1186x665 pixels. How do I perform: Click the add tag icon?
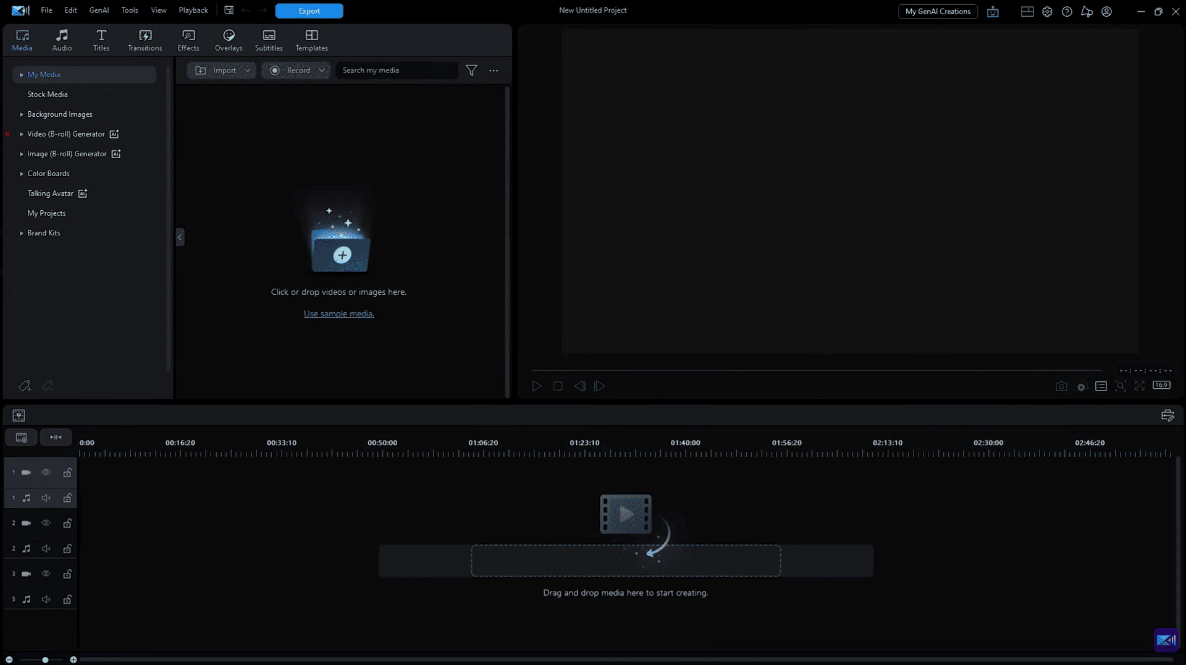point(25,386)
